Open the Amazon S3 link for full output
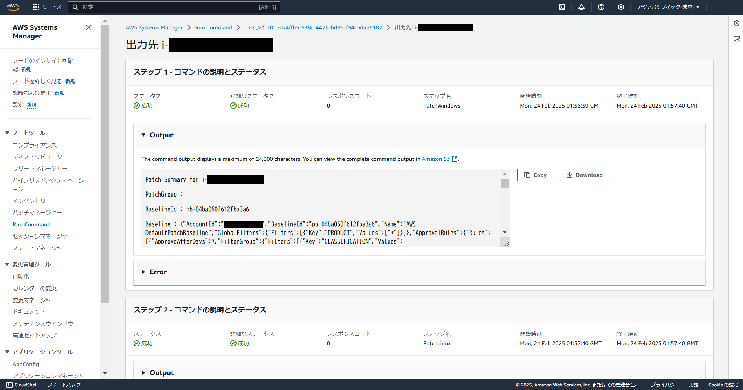Image resolution: width=743 pixels, height=390 pixels. pyautogui.click(x=435, y=159)
